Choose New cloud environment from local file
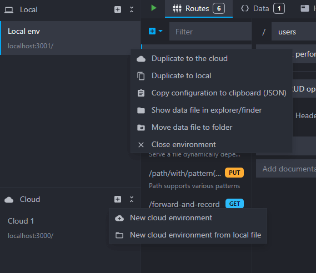The width and height of the screenshot is (316, 273). (188, 235)
